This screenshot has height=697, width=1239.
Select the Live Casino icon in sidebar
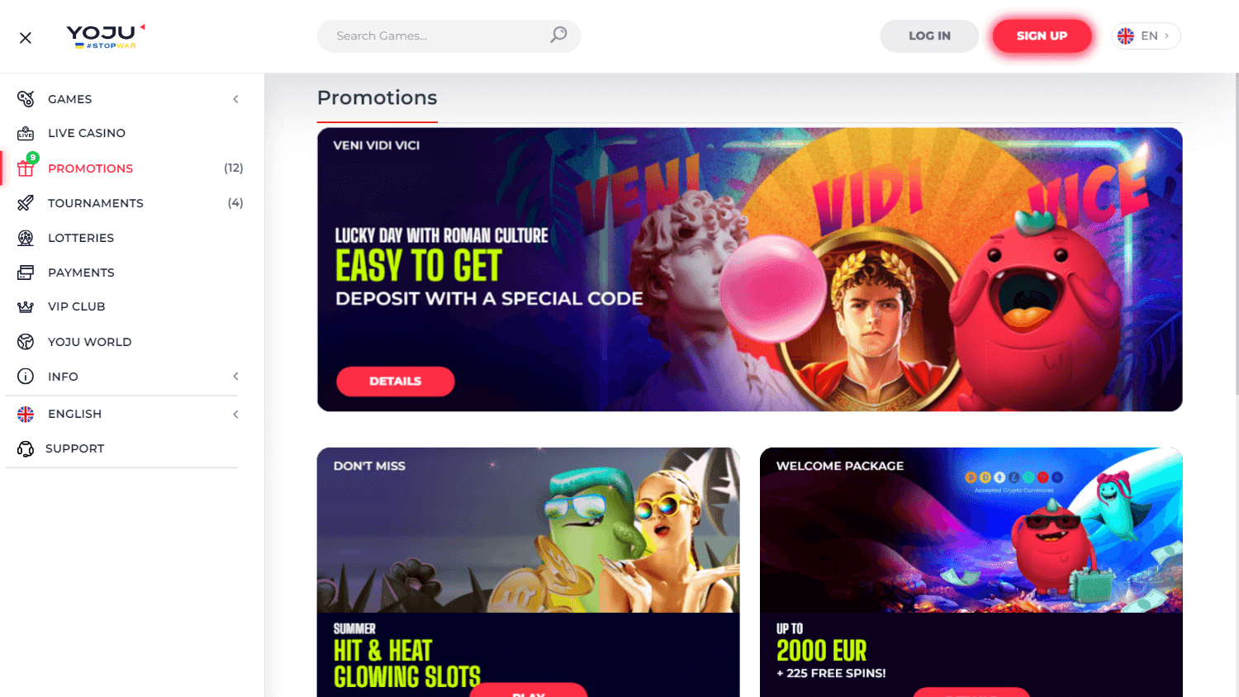[26, 133]
